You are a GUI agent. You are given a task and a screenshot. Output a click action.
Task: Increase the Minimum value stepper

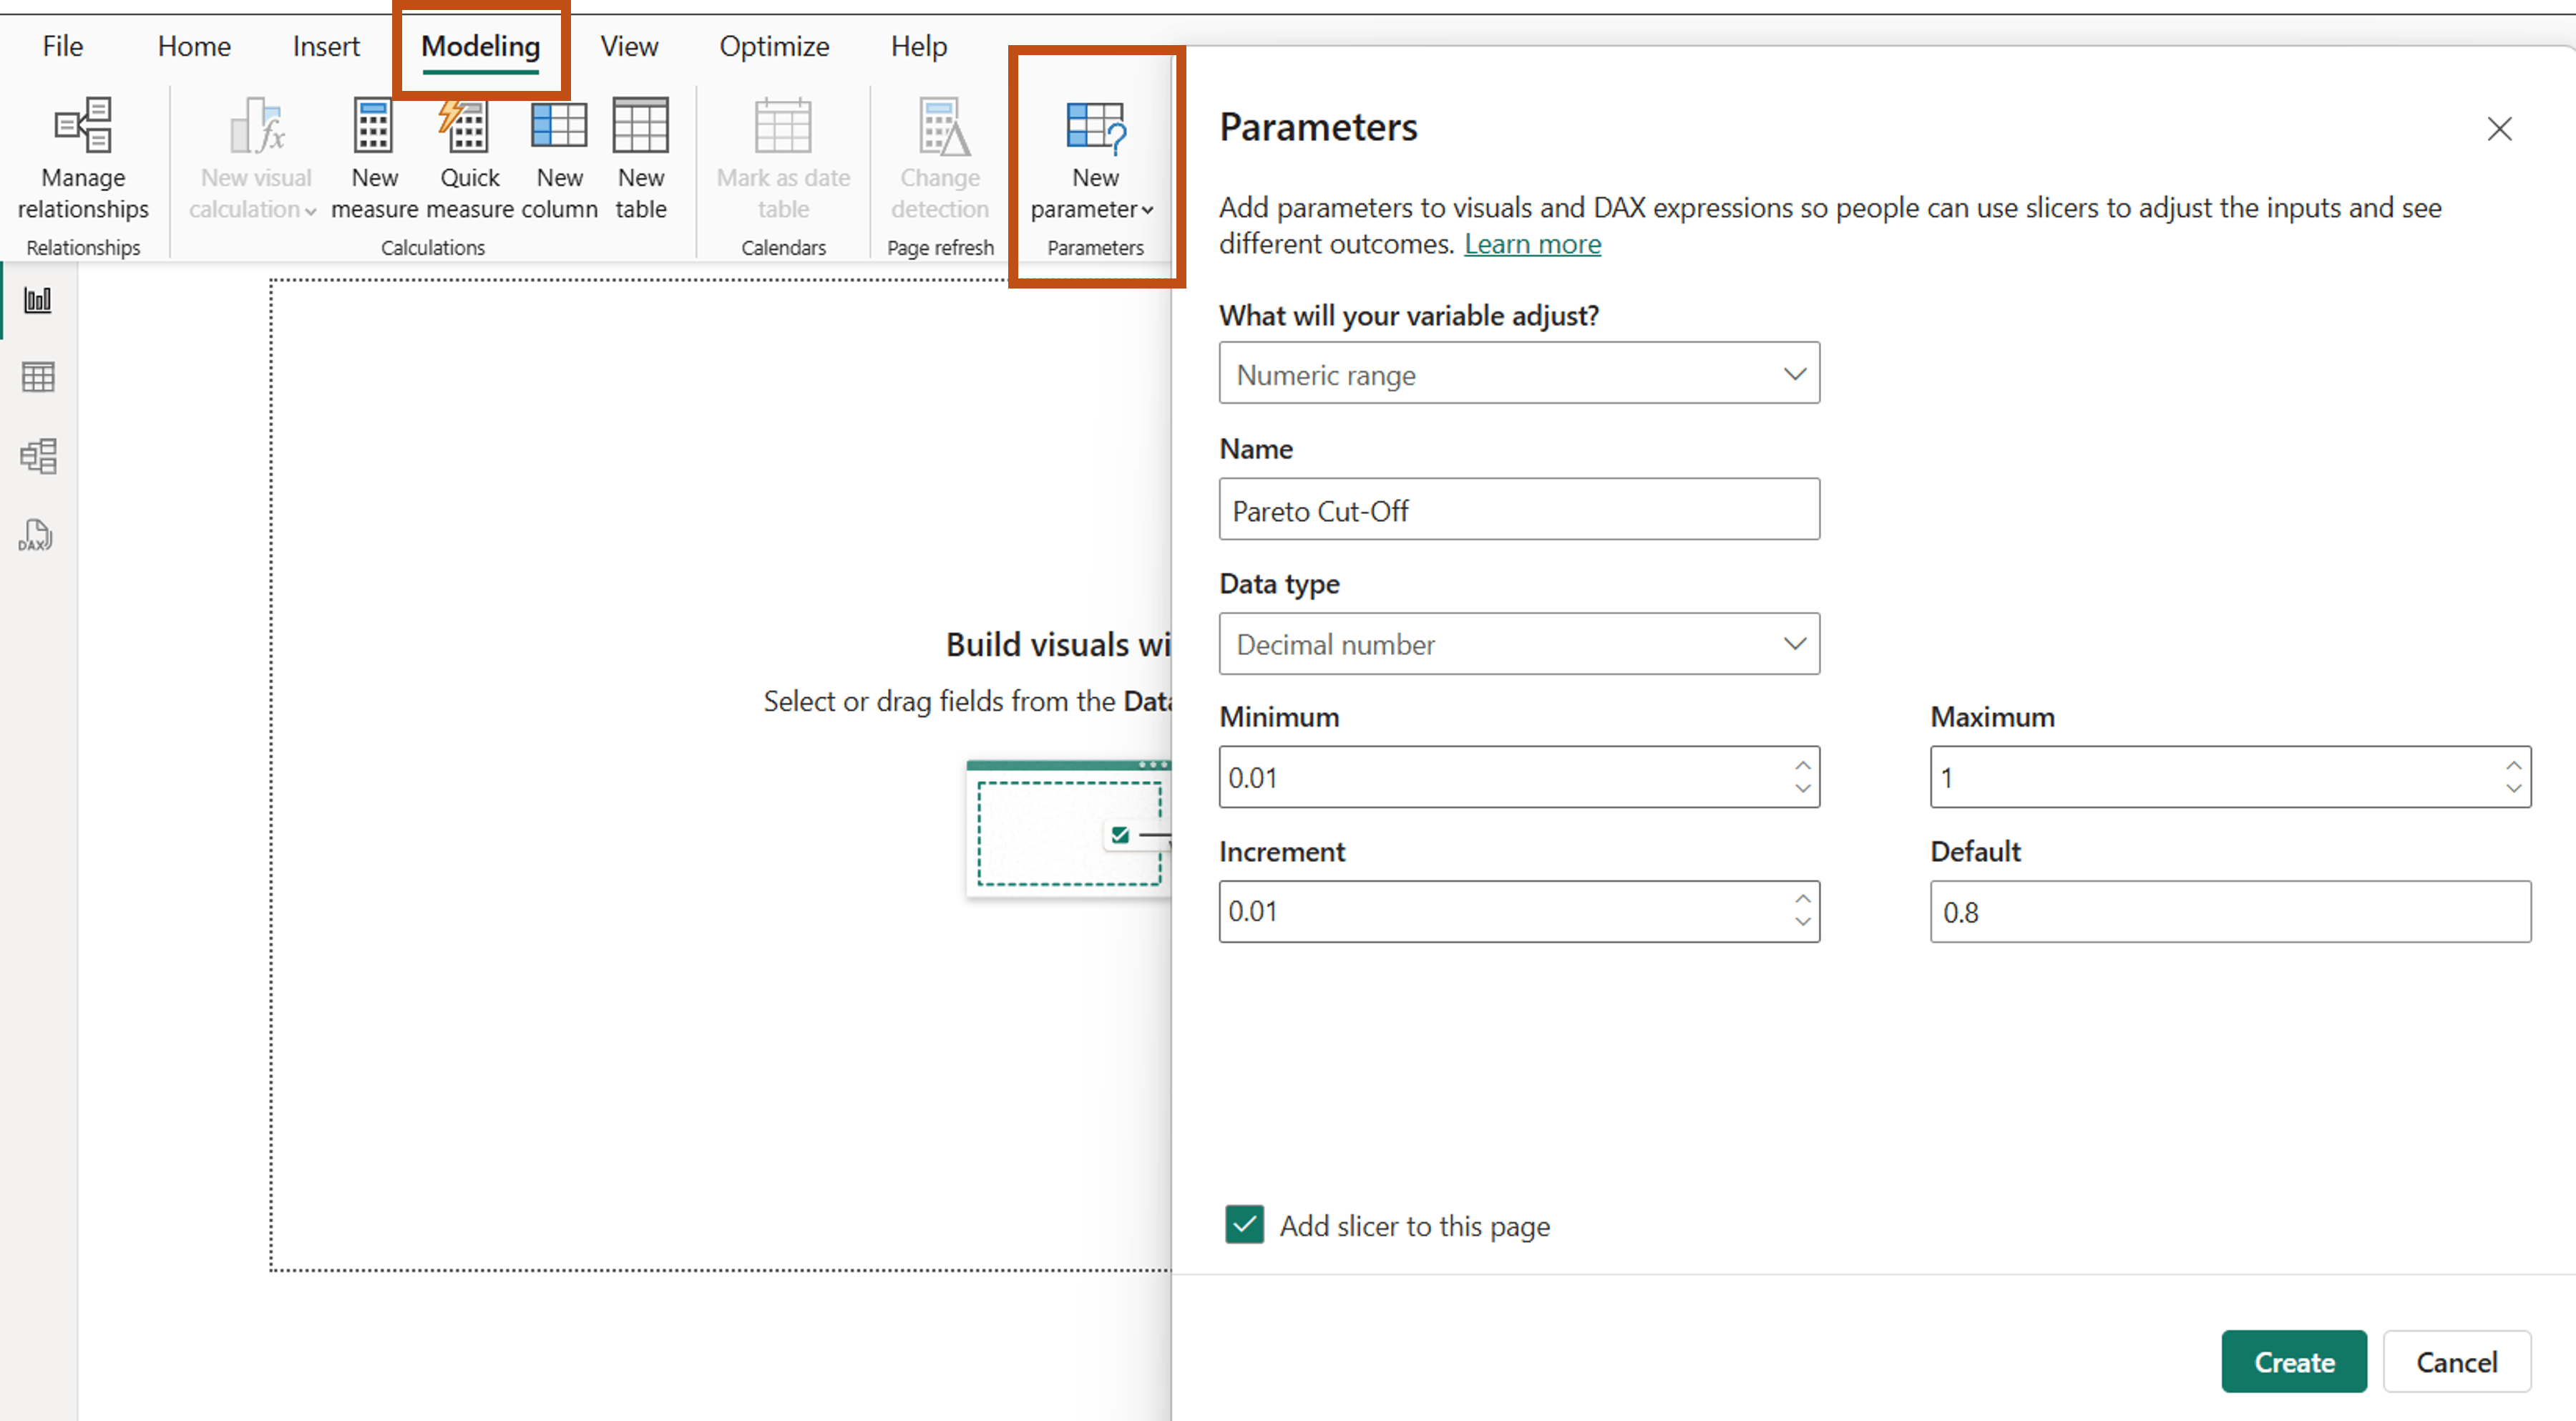pyautogui.click(x=1802, y=765)
